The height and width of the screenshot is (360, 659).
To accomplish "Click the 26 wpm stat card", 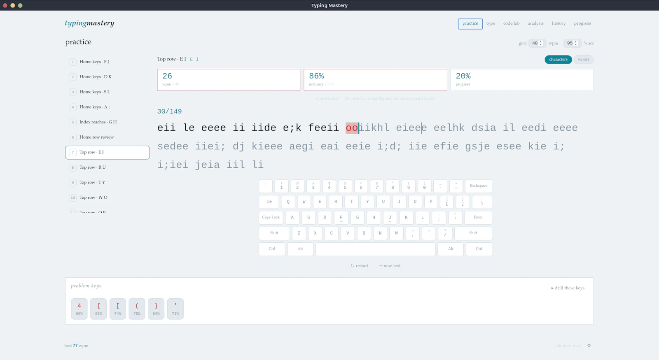I will [229, 80].
